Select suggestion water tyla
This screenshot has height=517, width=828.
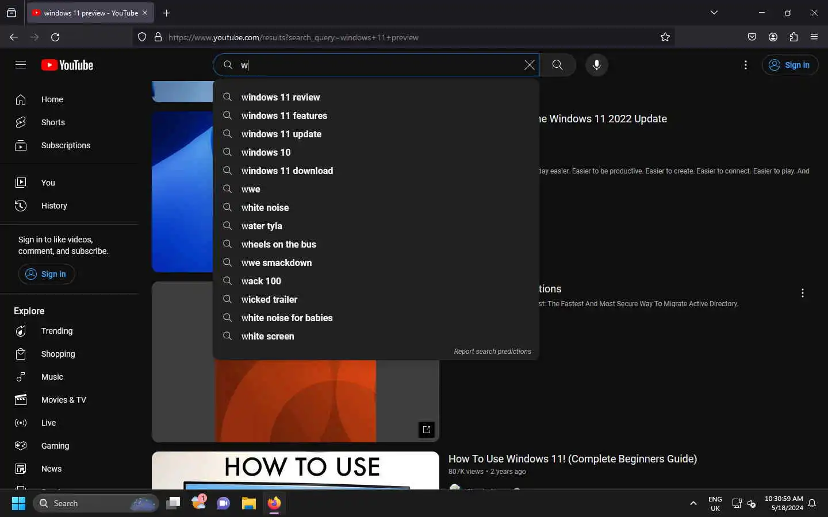pyautogui.click(x=376, y=226)
